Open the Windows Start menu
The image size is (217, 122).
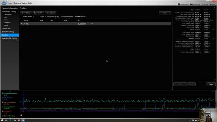(x=2, y=120)
